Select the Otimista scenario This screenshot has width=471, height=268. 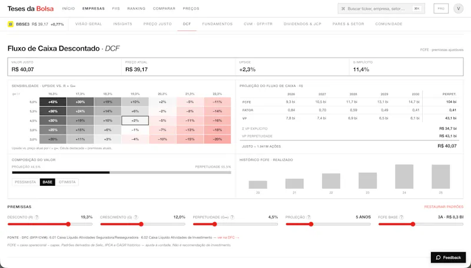[x=67, y=182]
